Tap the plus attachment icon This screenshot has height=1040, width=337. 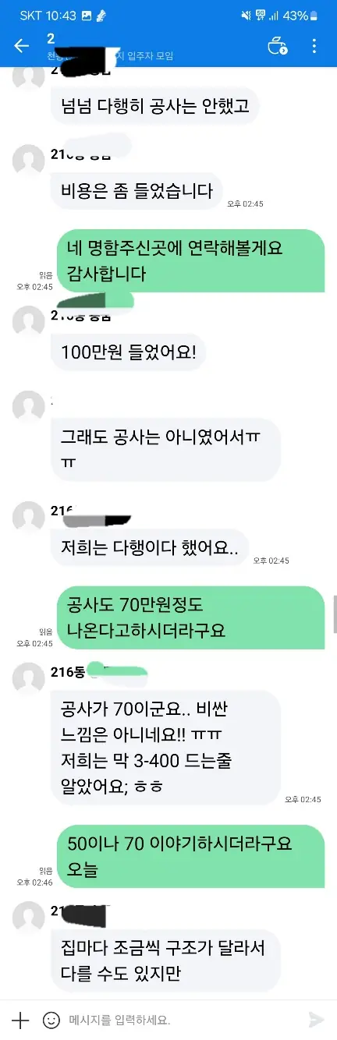click(20, 1019)
